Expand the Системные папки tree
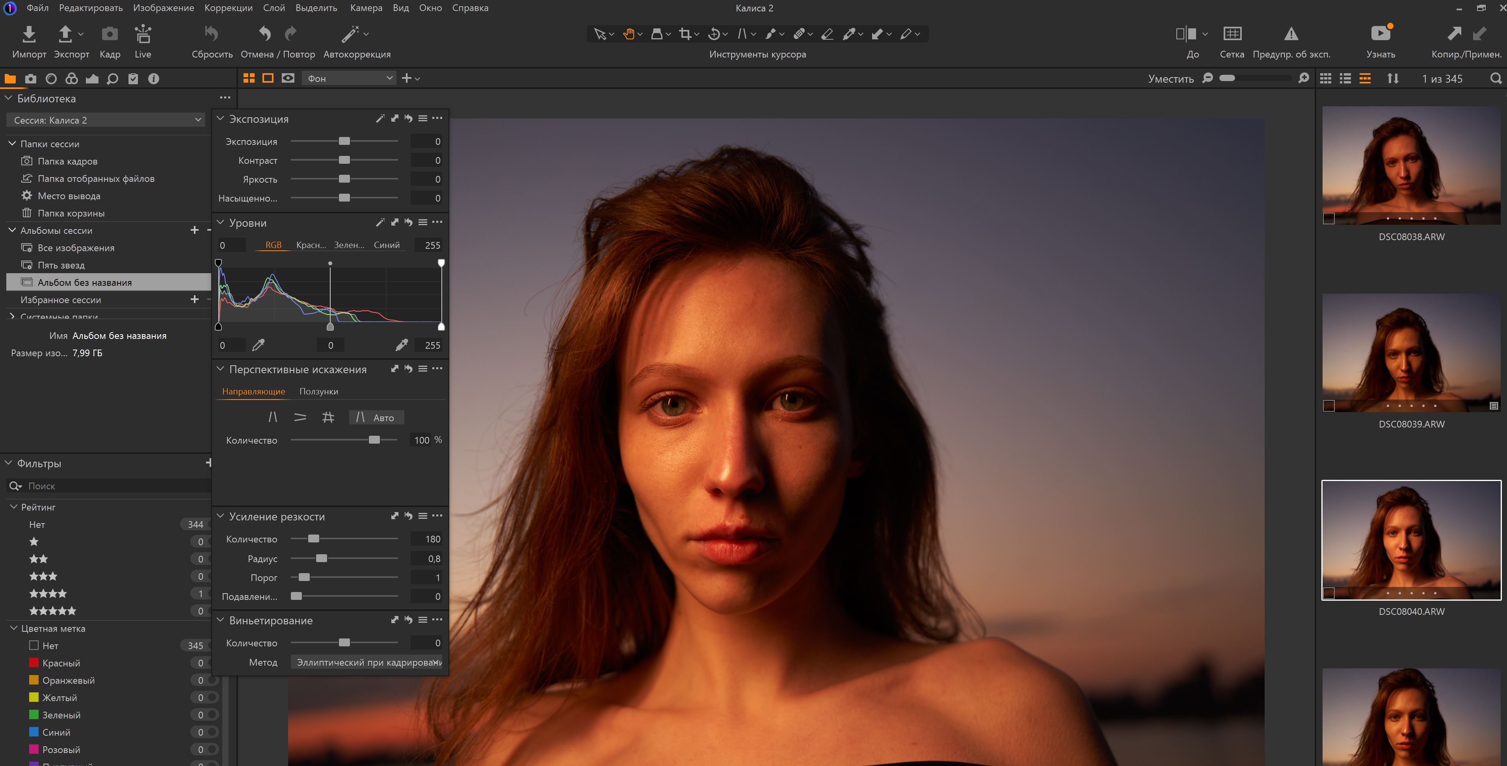 click(12, 316)
